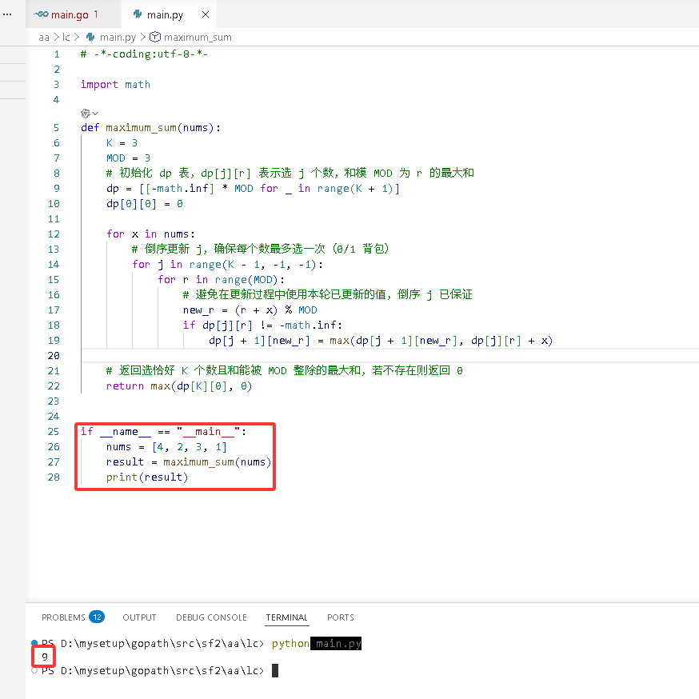Click the hollow marker beside the last terminal prompt
699x699 pixels.
pos(34,670)
